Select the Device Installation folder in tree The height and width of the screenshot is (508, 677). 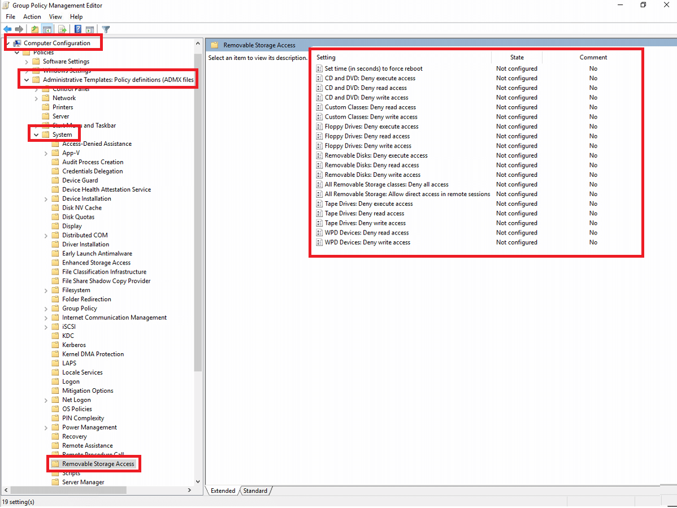86,199
